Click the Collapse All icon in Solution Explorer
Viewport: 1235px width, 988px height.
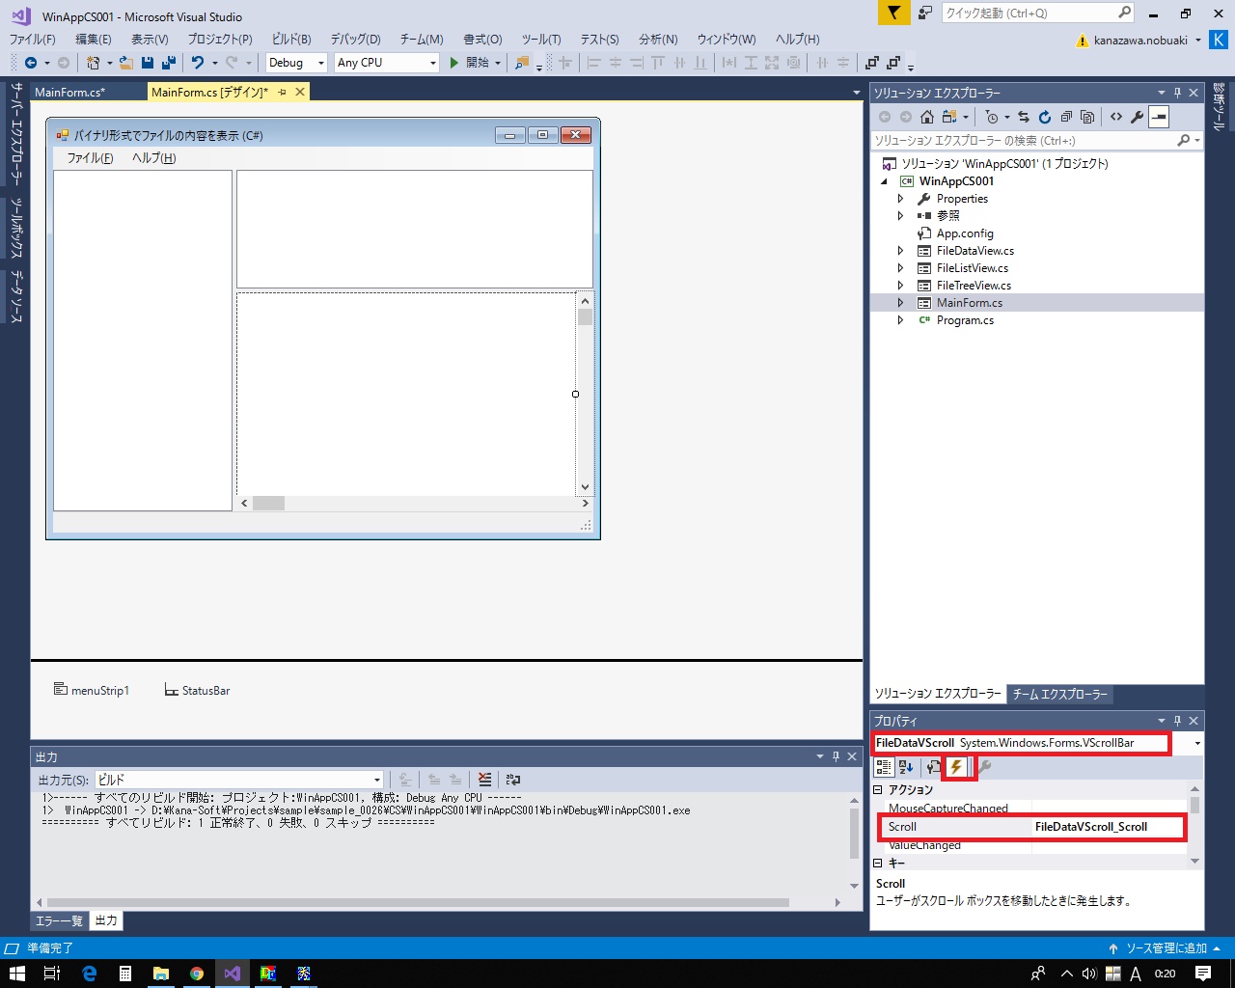tap(1066, 117)
